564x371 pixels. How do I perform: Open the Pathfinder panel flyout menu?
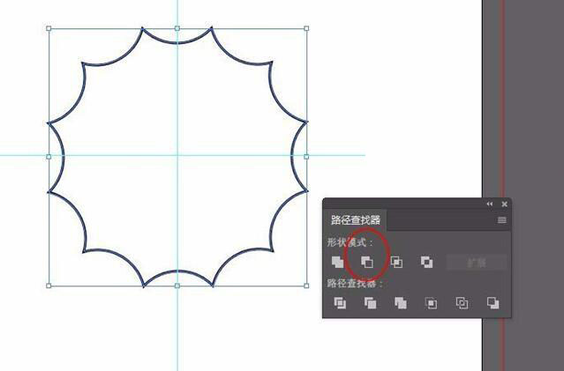pyautogui.click(x=501, y=219)
